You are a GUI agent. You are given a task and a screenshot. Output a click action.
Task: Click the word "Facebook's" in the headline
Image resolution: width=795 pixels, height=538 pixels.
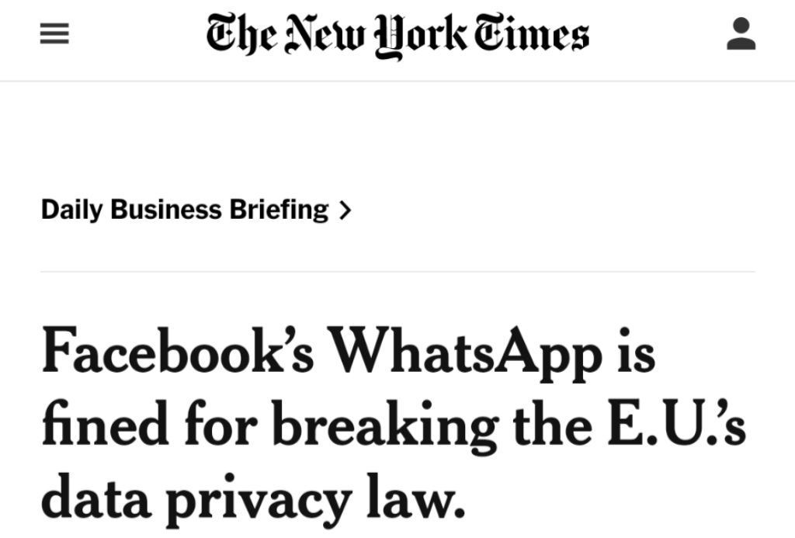click(x=178, y=354)
